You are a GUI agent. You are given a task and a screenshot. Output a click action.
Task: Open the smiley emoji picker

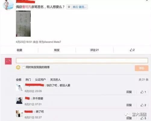point(18,67)
